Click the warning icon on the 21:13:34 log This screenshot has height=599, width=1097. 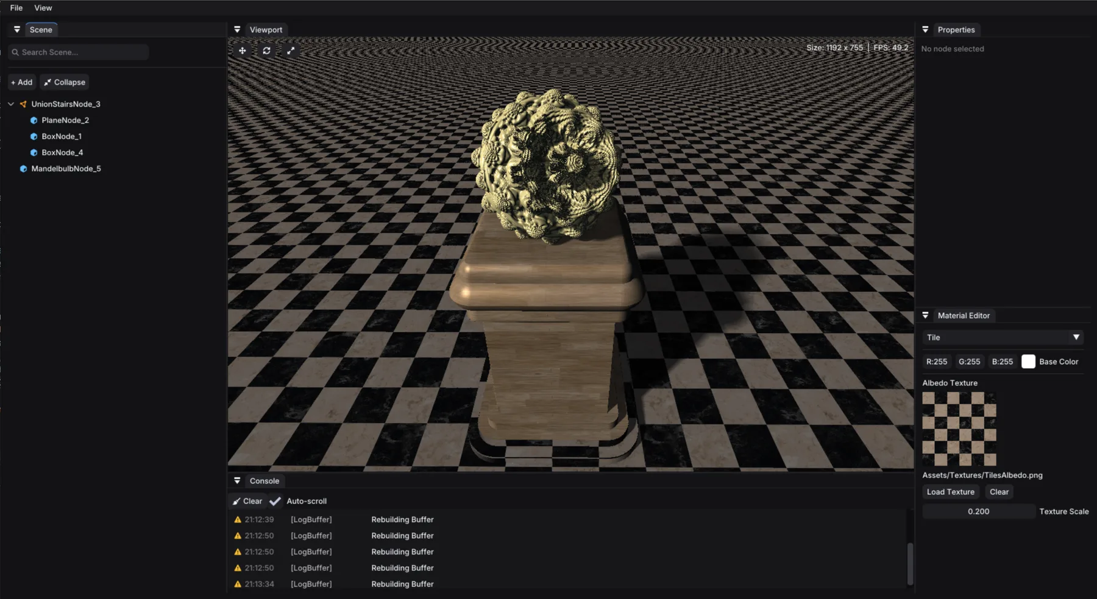tap(238, 584)
